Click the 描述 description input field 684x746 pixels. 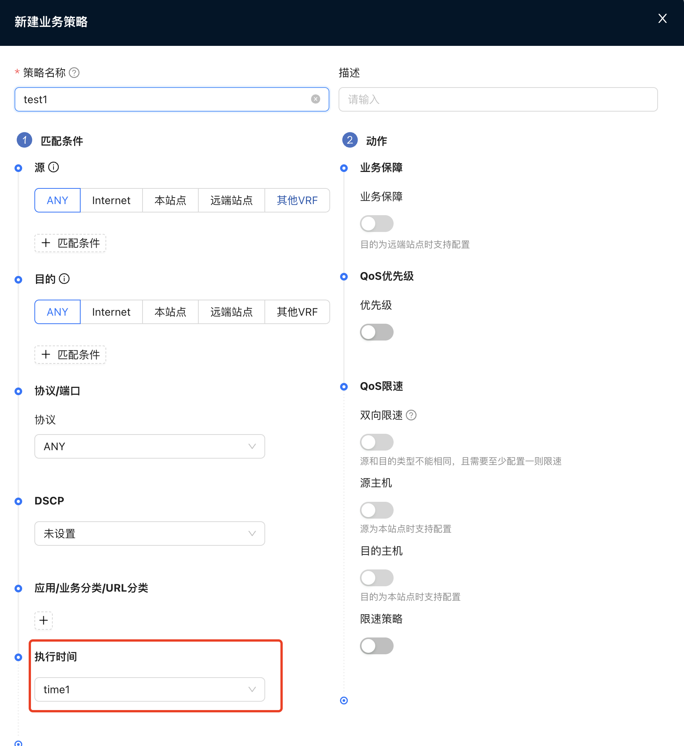point(498,99)
